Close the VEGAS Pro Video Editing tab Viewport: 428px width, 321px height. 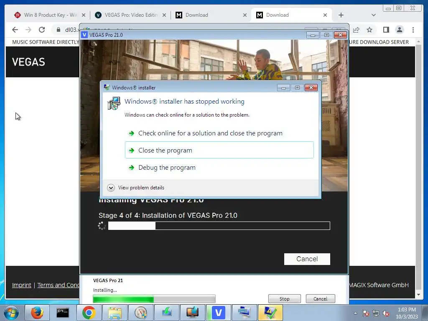click(x=164, y=15)
